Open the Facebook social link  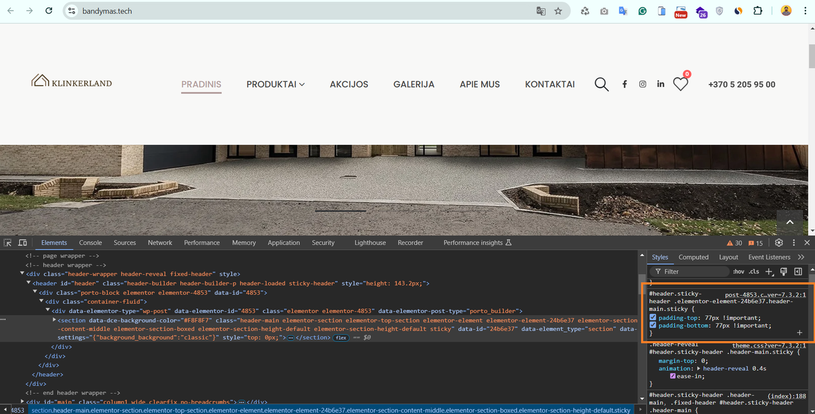coord(625,84)
